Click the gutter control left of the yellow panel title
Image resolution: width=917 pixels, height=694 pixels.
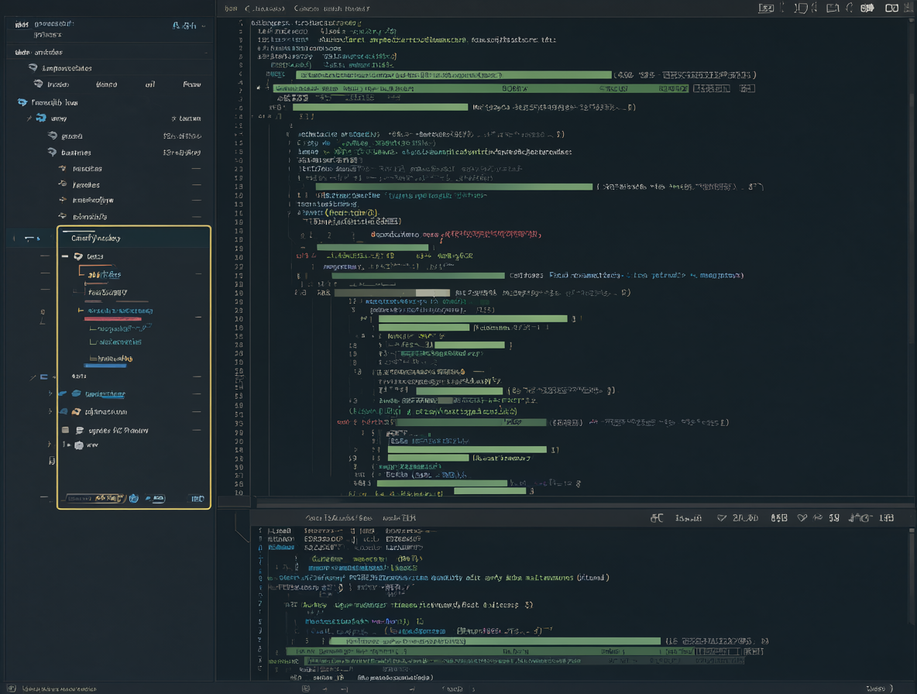coord(32,238)
